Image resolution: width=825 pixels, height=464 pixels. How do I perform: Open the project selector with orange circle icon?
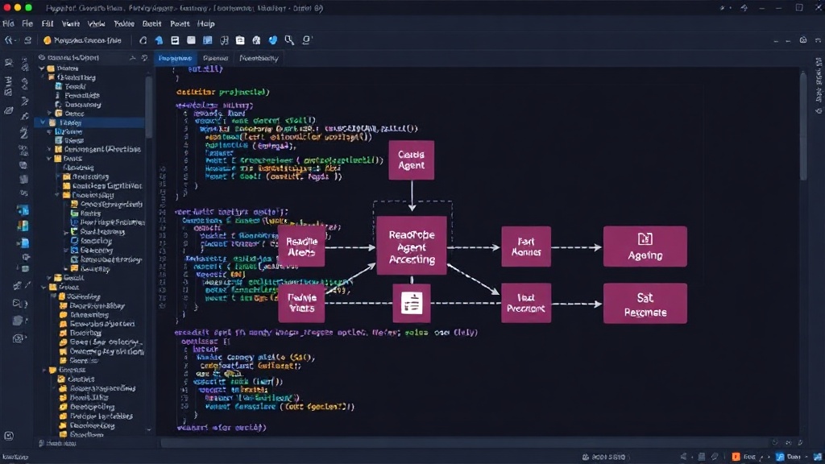[x=83, y=40]
